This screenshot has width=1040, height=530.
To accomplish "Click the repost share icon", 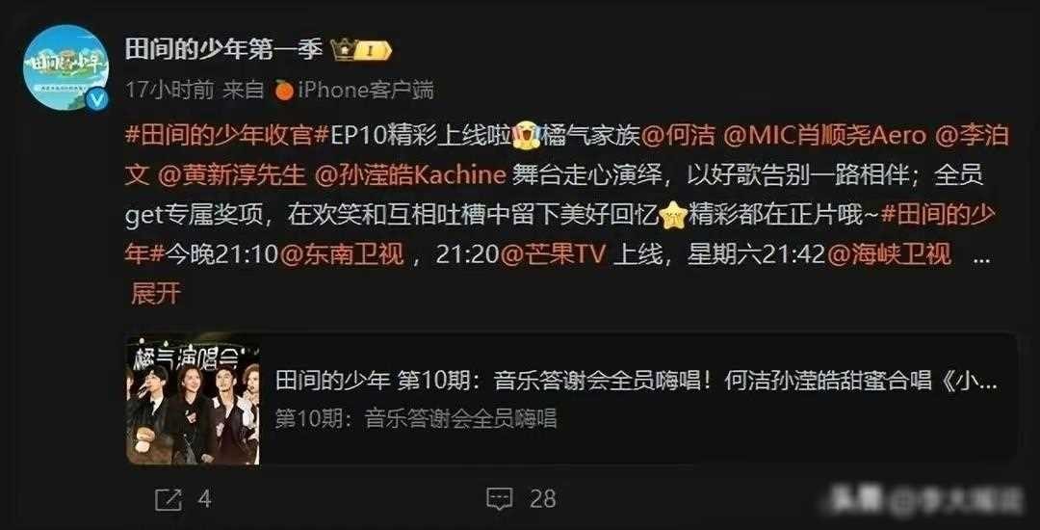I will [168, 499].
